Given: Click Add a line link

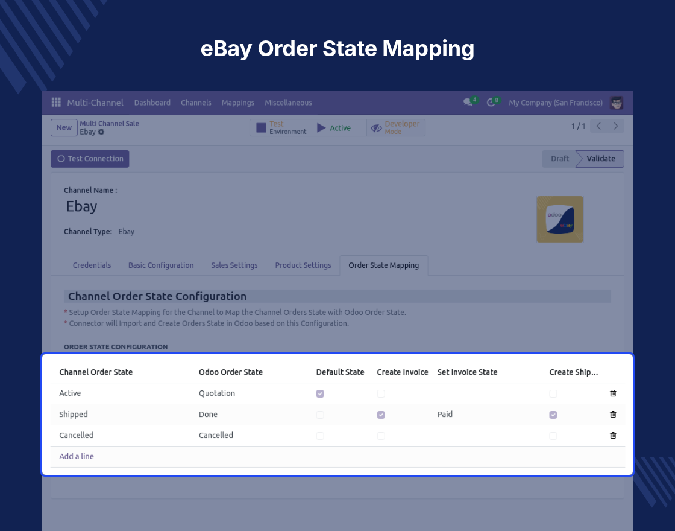Looking at the screenshot, I should 76,456.
